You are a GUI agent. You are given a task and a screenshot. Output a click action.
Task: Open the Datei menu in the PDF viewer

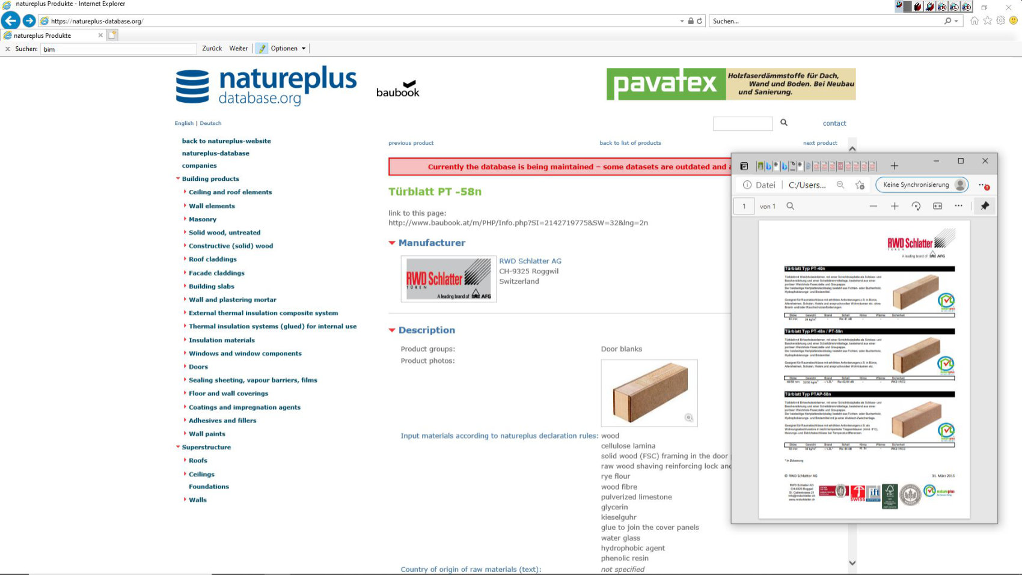pos(765,184)
